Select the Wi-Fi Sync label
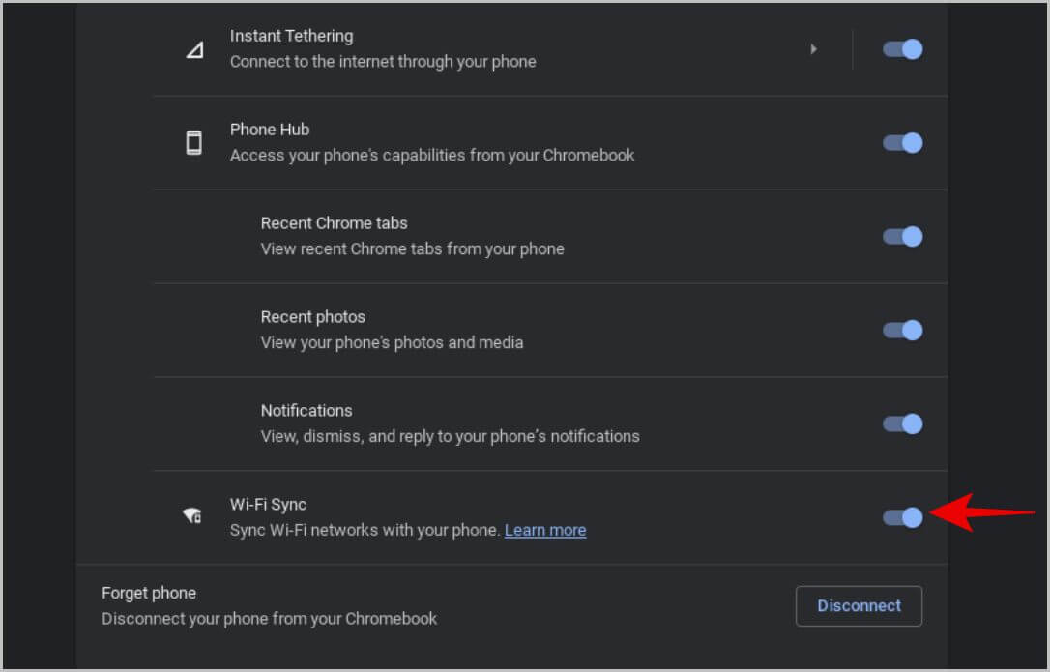 pyautogui.click(x=268, y=505)
